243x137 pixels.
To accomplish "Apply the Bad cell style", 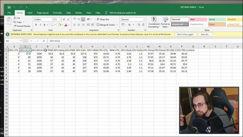I will [198, 19].
